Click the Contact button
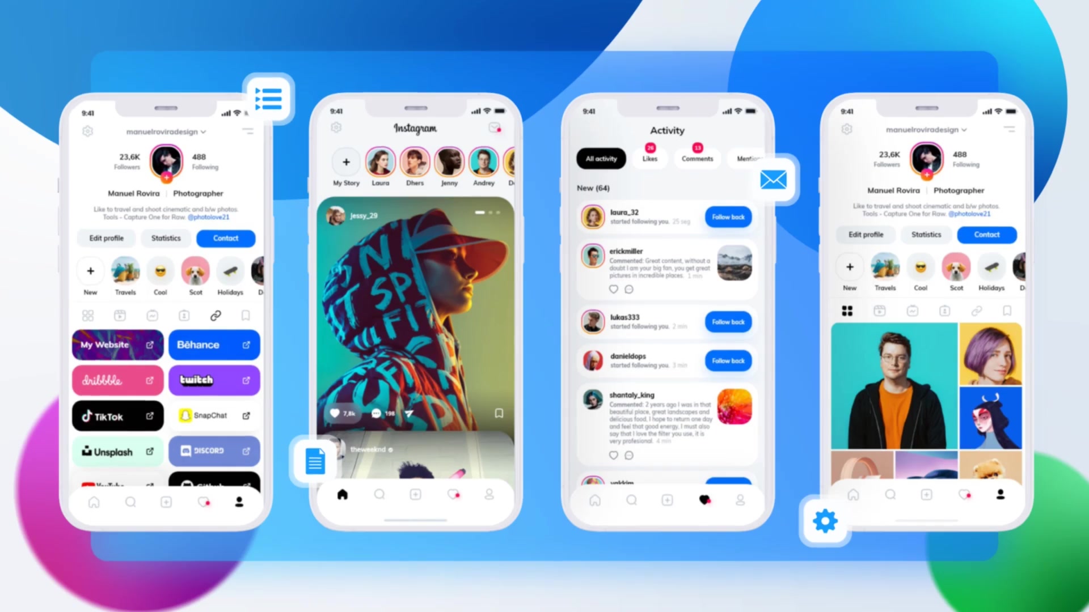Screen dimensions: 1089x612 [226, 237]
